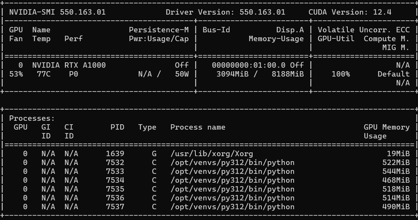Screen dimensions: 418x220
Task: Click the 50W power cap value
Action: (182, 74)
